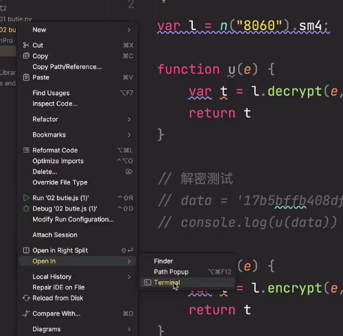Click the green Run triangle icon

[26, 198]
